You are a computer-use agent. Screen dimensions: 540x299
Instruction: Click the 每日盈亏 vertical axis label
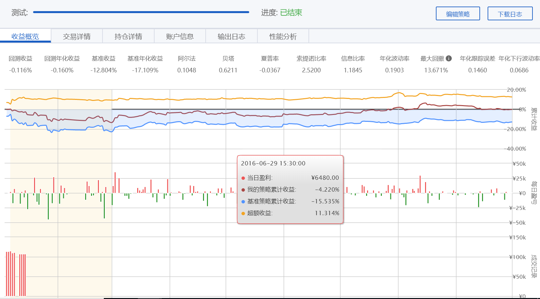pyautogui.click(x=534, y=193)
